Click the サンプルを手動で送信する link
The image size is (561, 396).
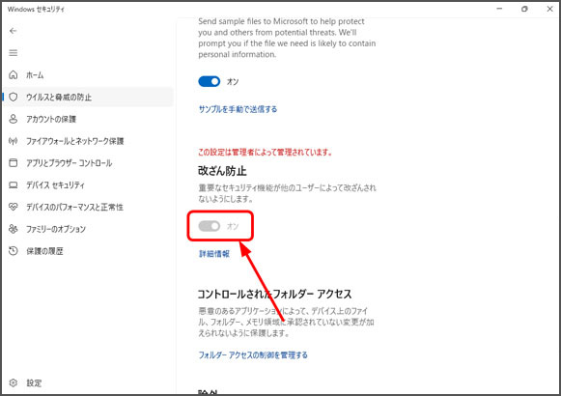[238, 109]
